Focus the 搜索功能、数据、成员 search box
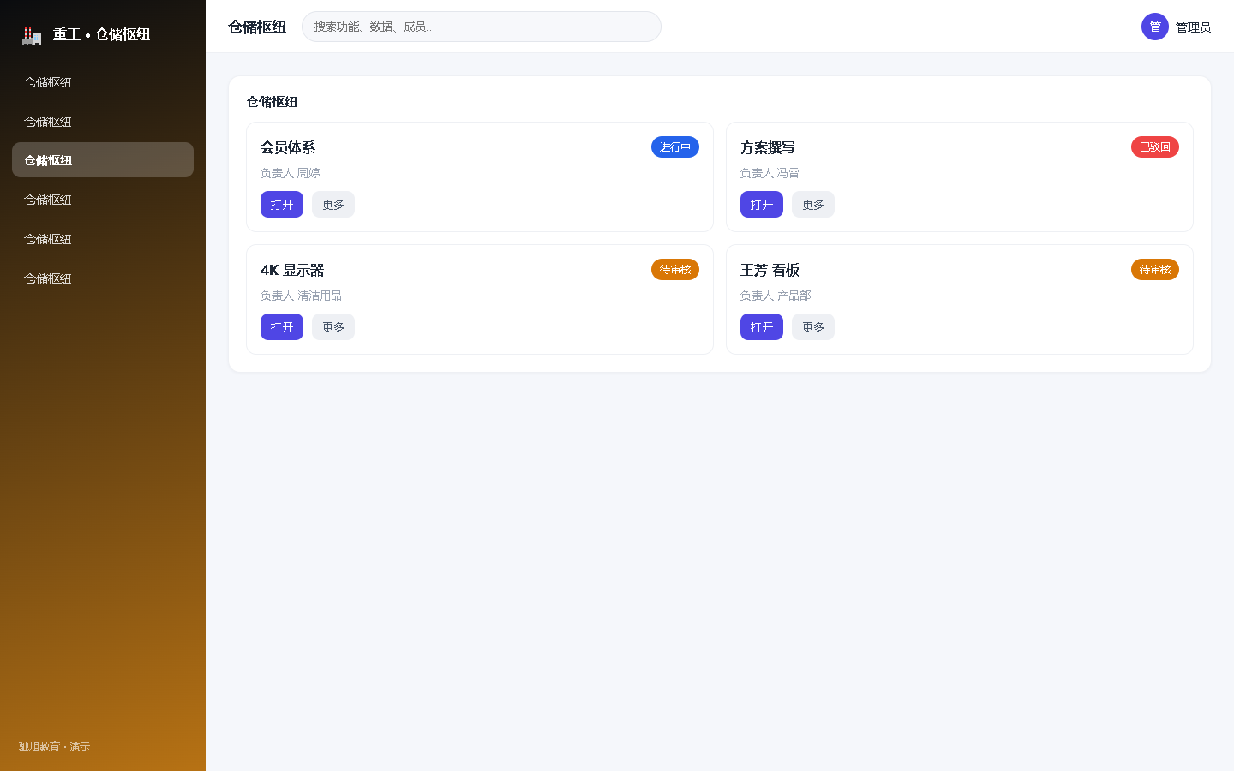Screen dimensions: 1234x771 click(x=482, y=27)
